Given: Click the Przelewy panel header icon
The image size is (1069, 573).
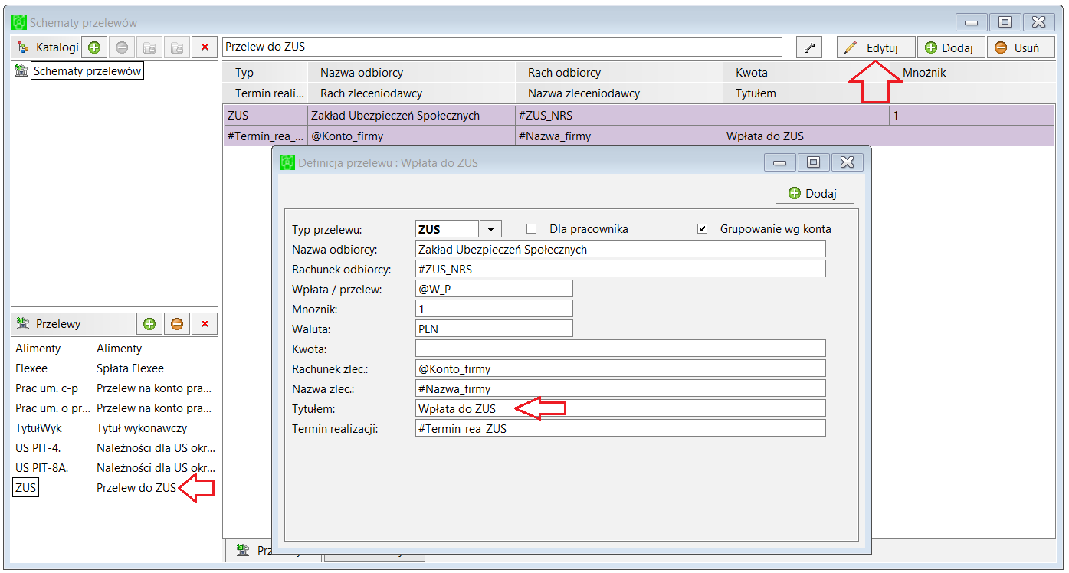Looking at the screenshot, I should pos(23,324).
